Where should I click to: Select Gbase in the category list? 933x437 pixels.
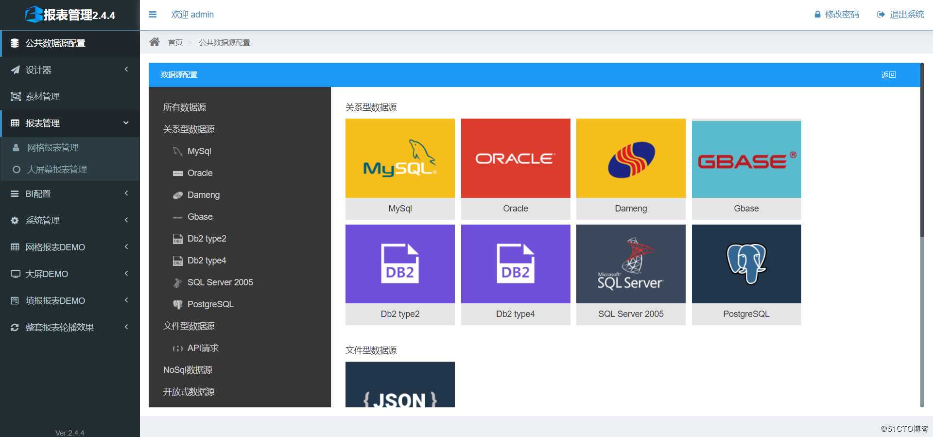pos(200,217)
